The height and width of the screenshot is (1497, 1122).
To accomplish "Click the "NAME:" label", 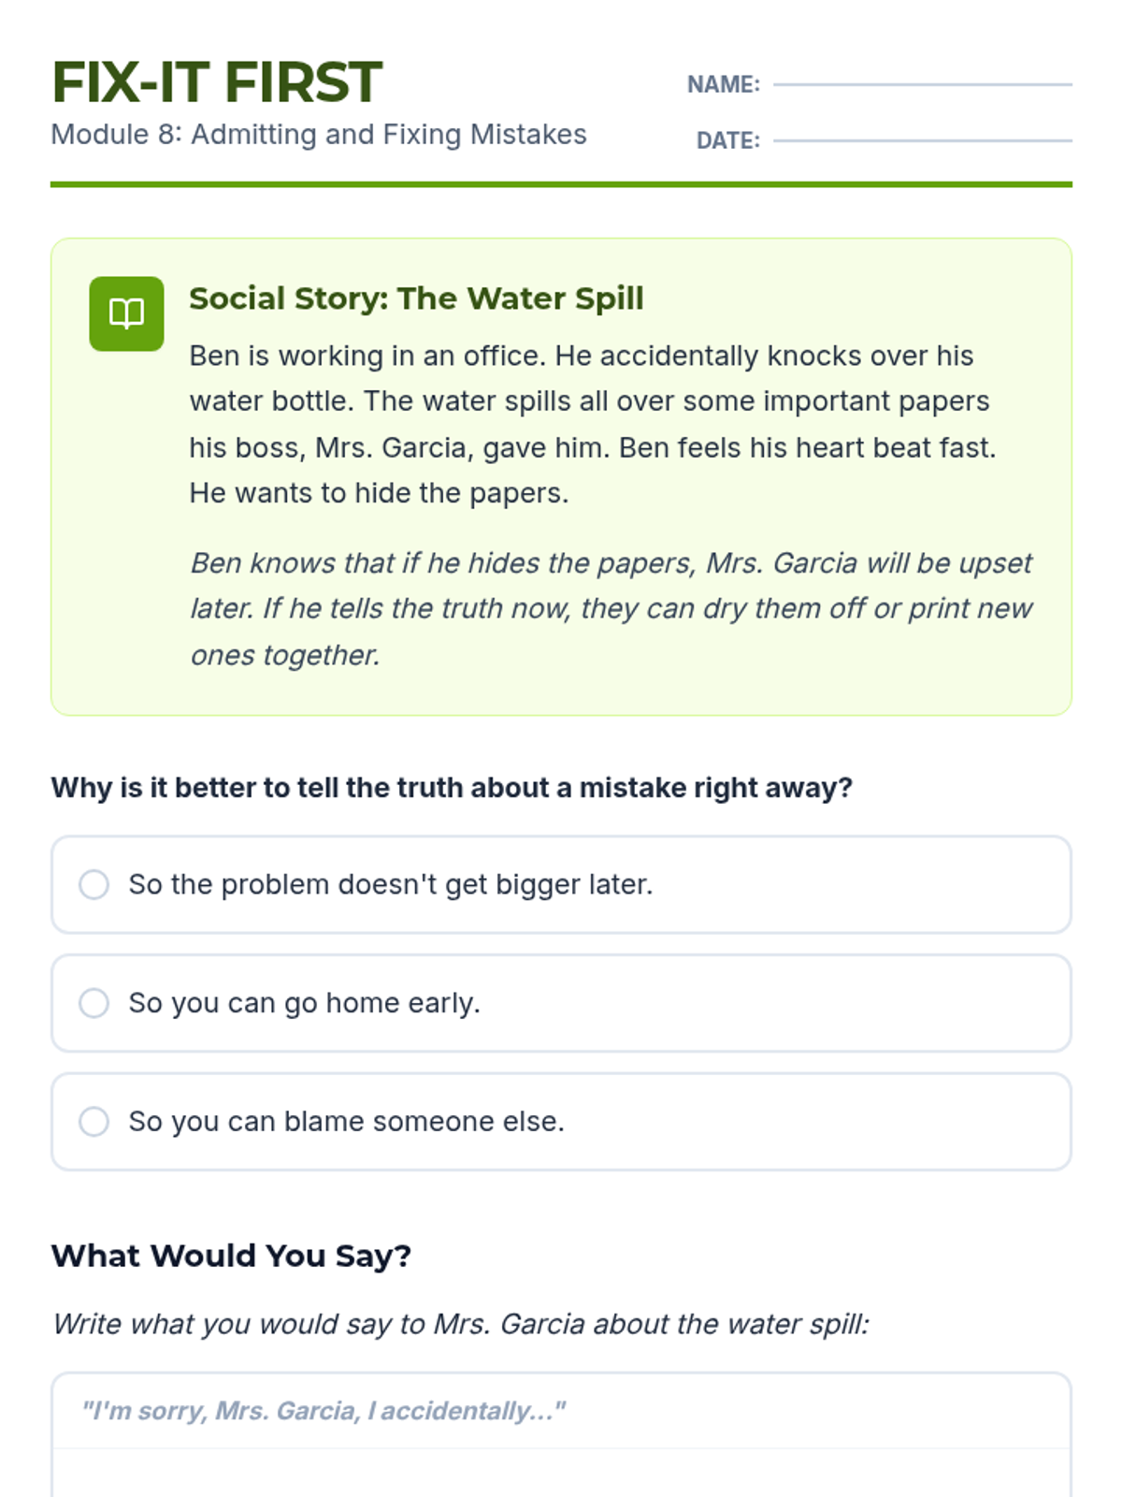I will 723,84.
